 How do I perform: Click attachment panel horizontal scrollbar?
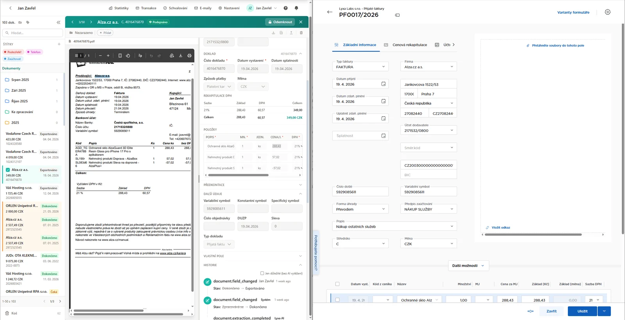(x=533, y=235)
